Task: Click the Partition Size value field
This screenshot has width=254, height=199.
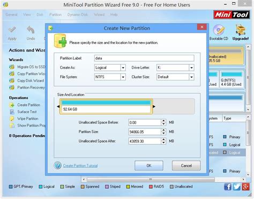Action: pyautogui.click(x=145, y=132)
